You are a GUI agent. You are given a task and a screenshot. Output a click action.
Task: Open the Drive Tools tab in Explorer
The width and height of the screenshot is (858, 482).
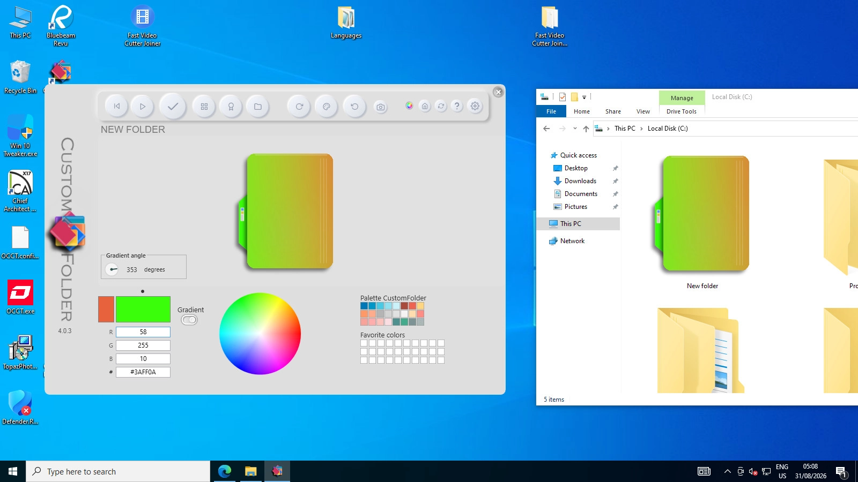[682, 111]
